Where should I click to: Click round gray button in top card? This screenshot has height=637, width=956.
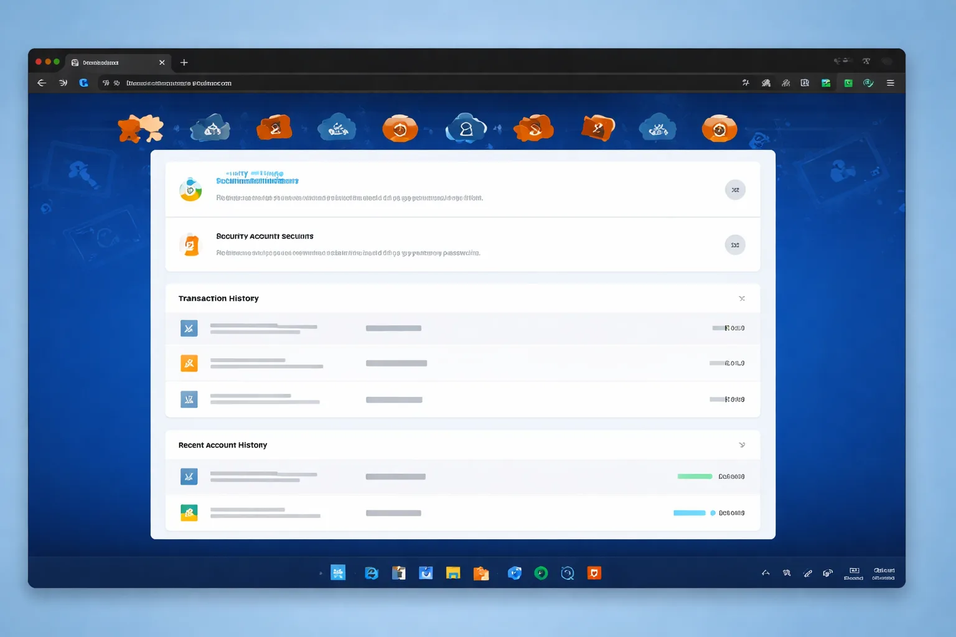pyautogui.click(x=735, y=190)
